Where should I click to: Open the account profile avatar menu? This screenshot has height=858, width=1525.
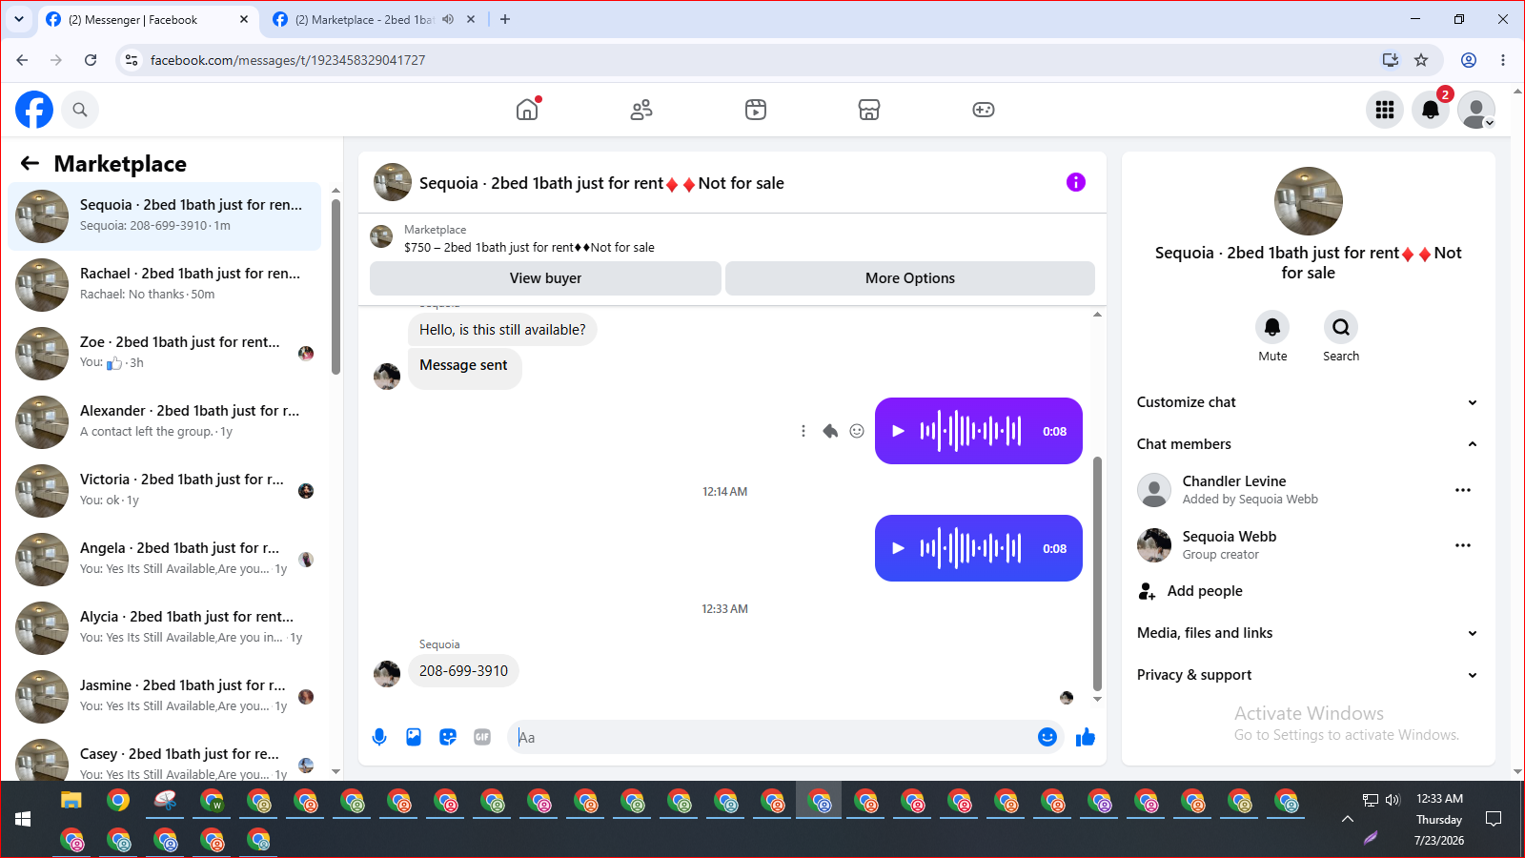click(1476, 110)
